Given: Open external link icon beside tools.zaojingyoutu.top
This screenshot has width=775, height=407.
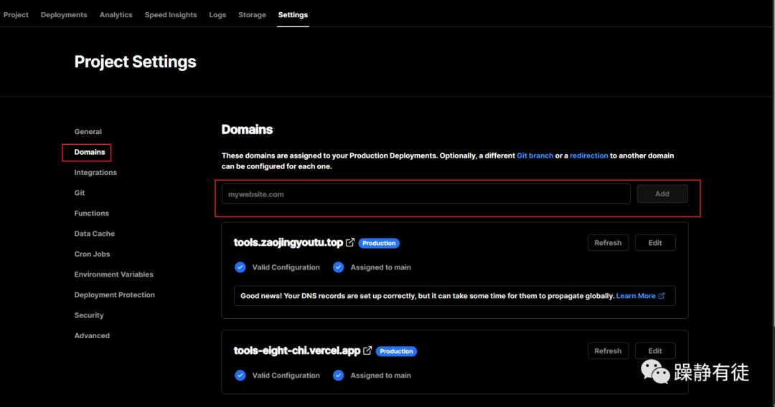Looking at the screenshot, I should tap(350, 243).
